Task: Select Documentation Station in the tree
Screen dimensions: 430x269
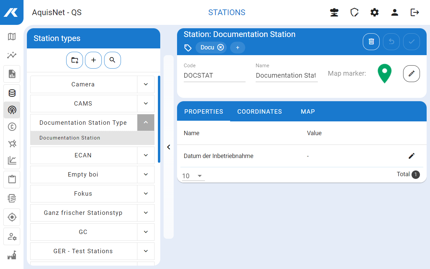Action: [x=70, y=138]
